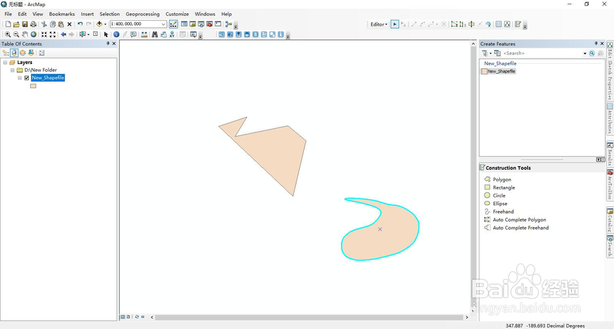This screenshot has width=614, height=329.
Task: Click the Edit Vertices icon in Editor toolbar
Action: pyautogui.click(x=454, y=25)
